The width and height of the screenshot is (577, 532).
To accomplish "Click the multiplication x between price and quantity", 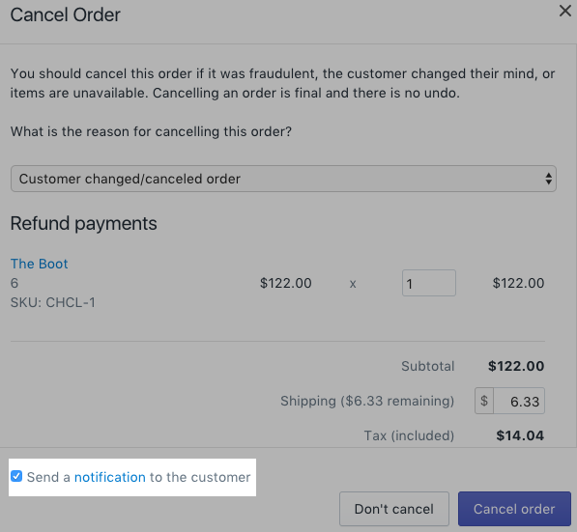I will [x=353, y=284].
